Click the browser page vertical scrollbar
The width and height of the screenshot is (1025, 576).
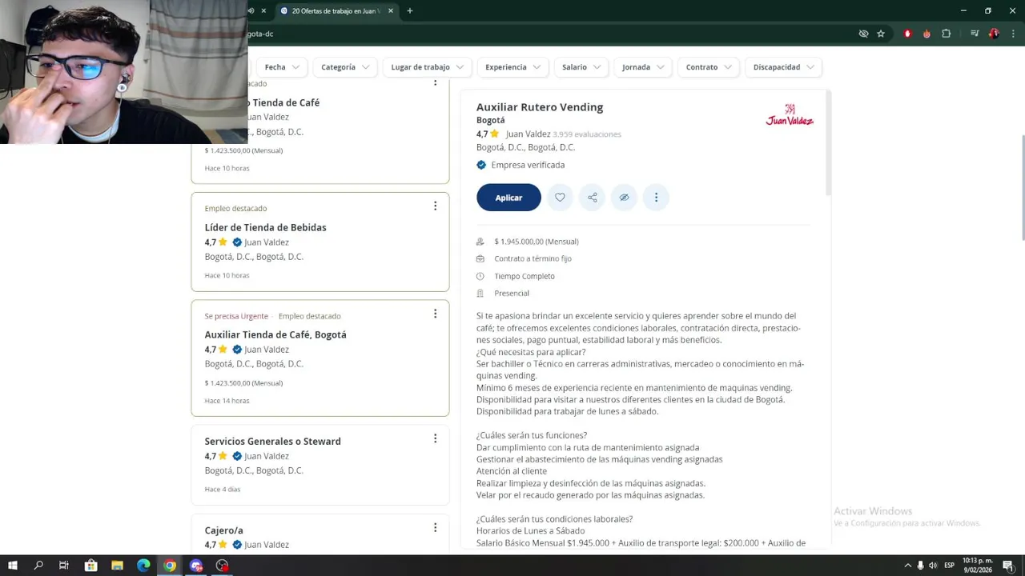coord(1022,188)
